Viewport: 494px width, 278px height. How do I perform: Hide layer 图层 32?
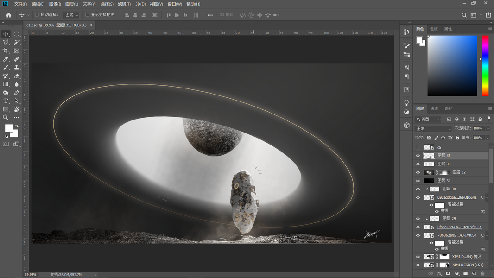pos(418,172)
